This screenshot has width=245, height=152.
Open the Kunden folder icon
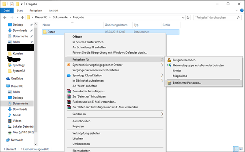[x=10, y=54]
